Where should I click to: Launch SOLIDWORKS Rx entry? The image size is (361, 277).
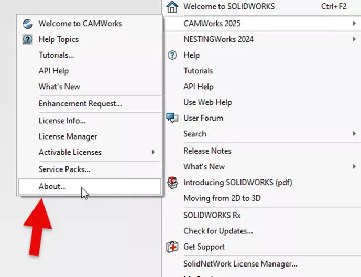tap(262, 215)
